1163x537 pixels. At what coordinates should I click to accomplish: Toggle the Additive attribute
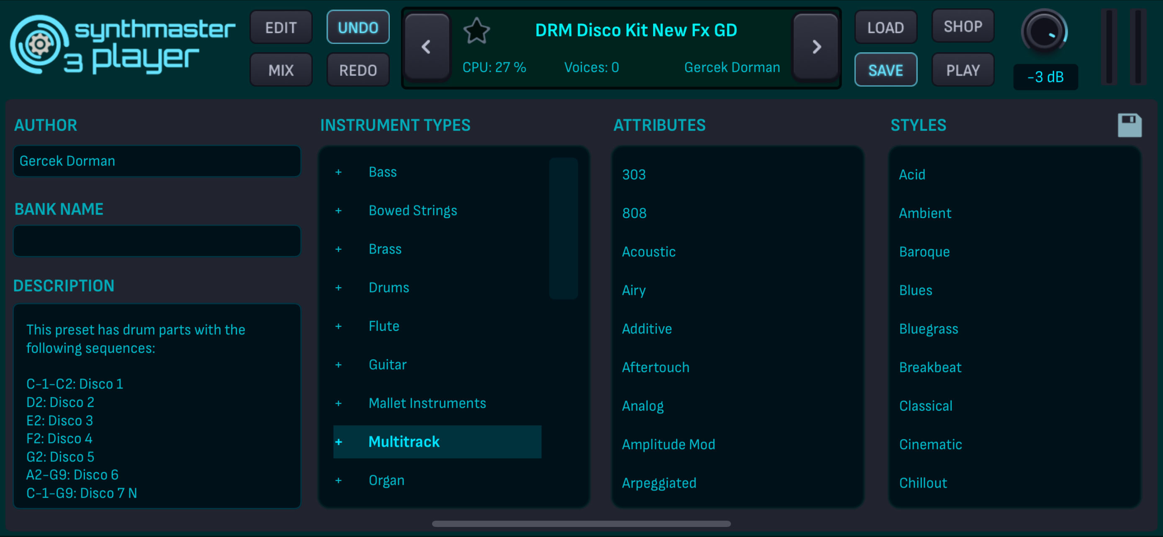(646, 329)
